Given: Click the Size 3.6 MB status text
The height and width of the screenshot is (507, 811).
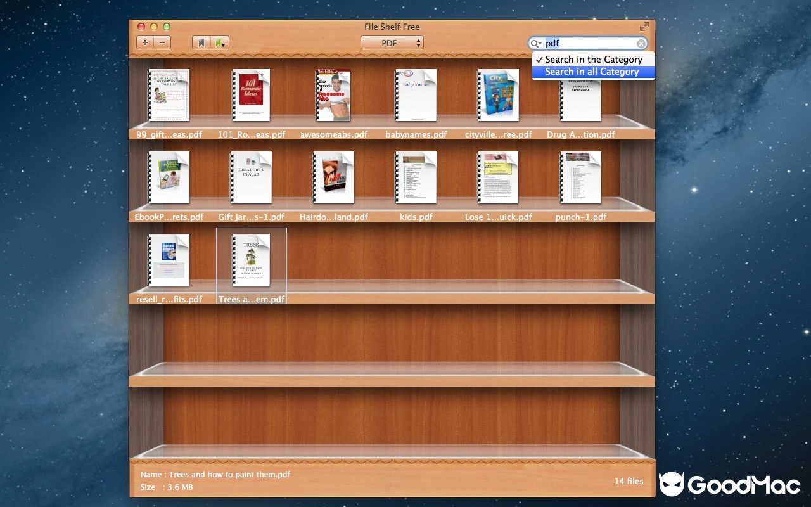Looking at the screenshot, I should tap(167, 487).
